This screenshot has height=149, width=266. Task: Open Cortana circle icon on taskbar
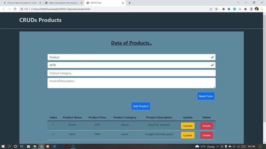coord(15,146)
